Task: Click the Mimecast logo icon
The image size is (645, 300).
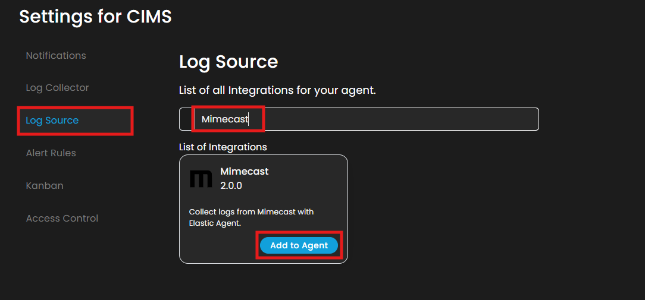Action: click(201, 179)
